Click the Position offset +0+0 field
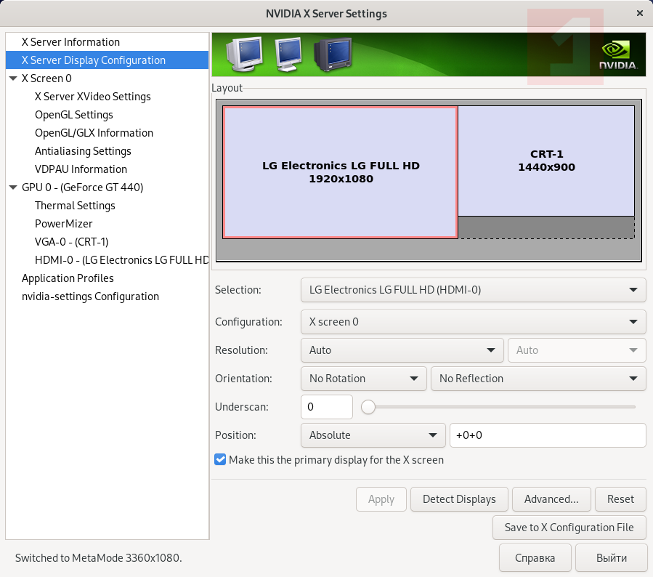 click(x=548, y=435)
